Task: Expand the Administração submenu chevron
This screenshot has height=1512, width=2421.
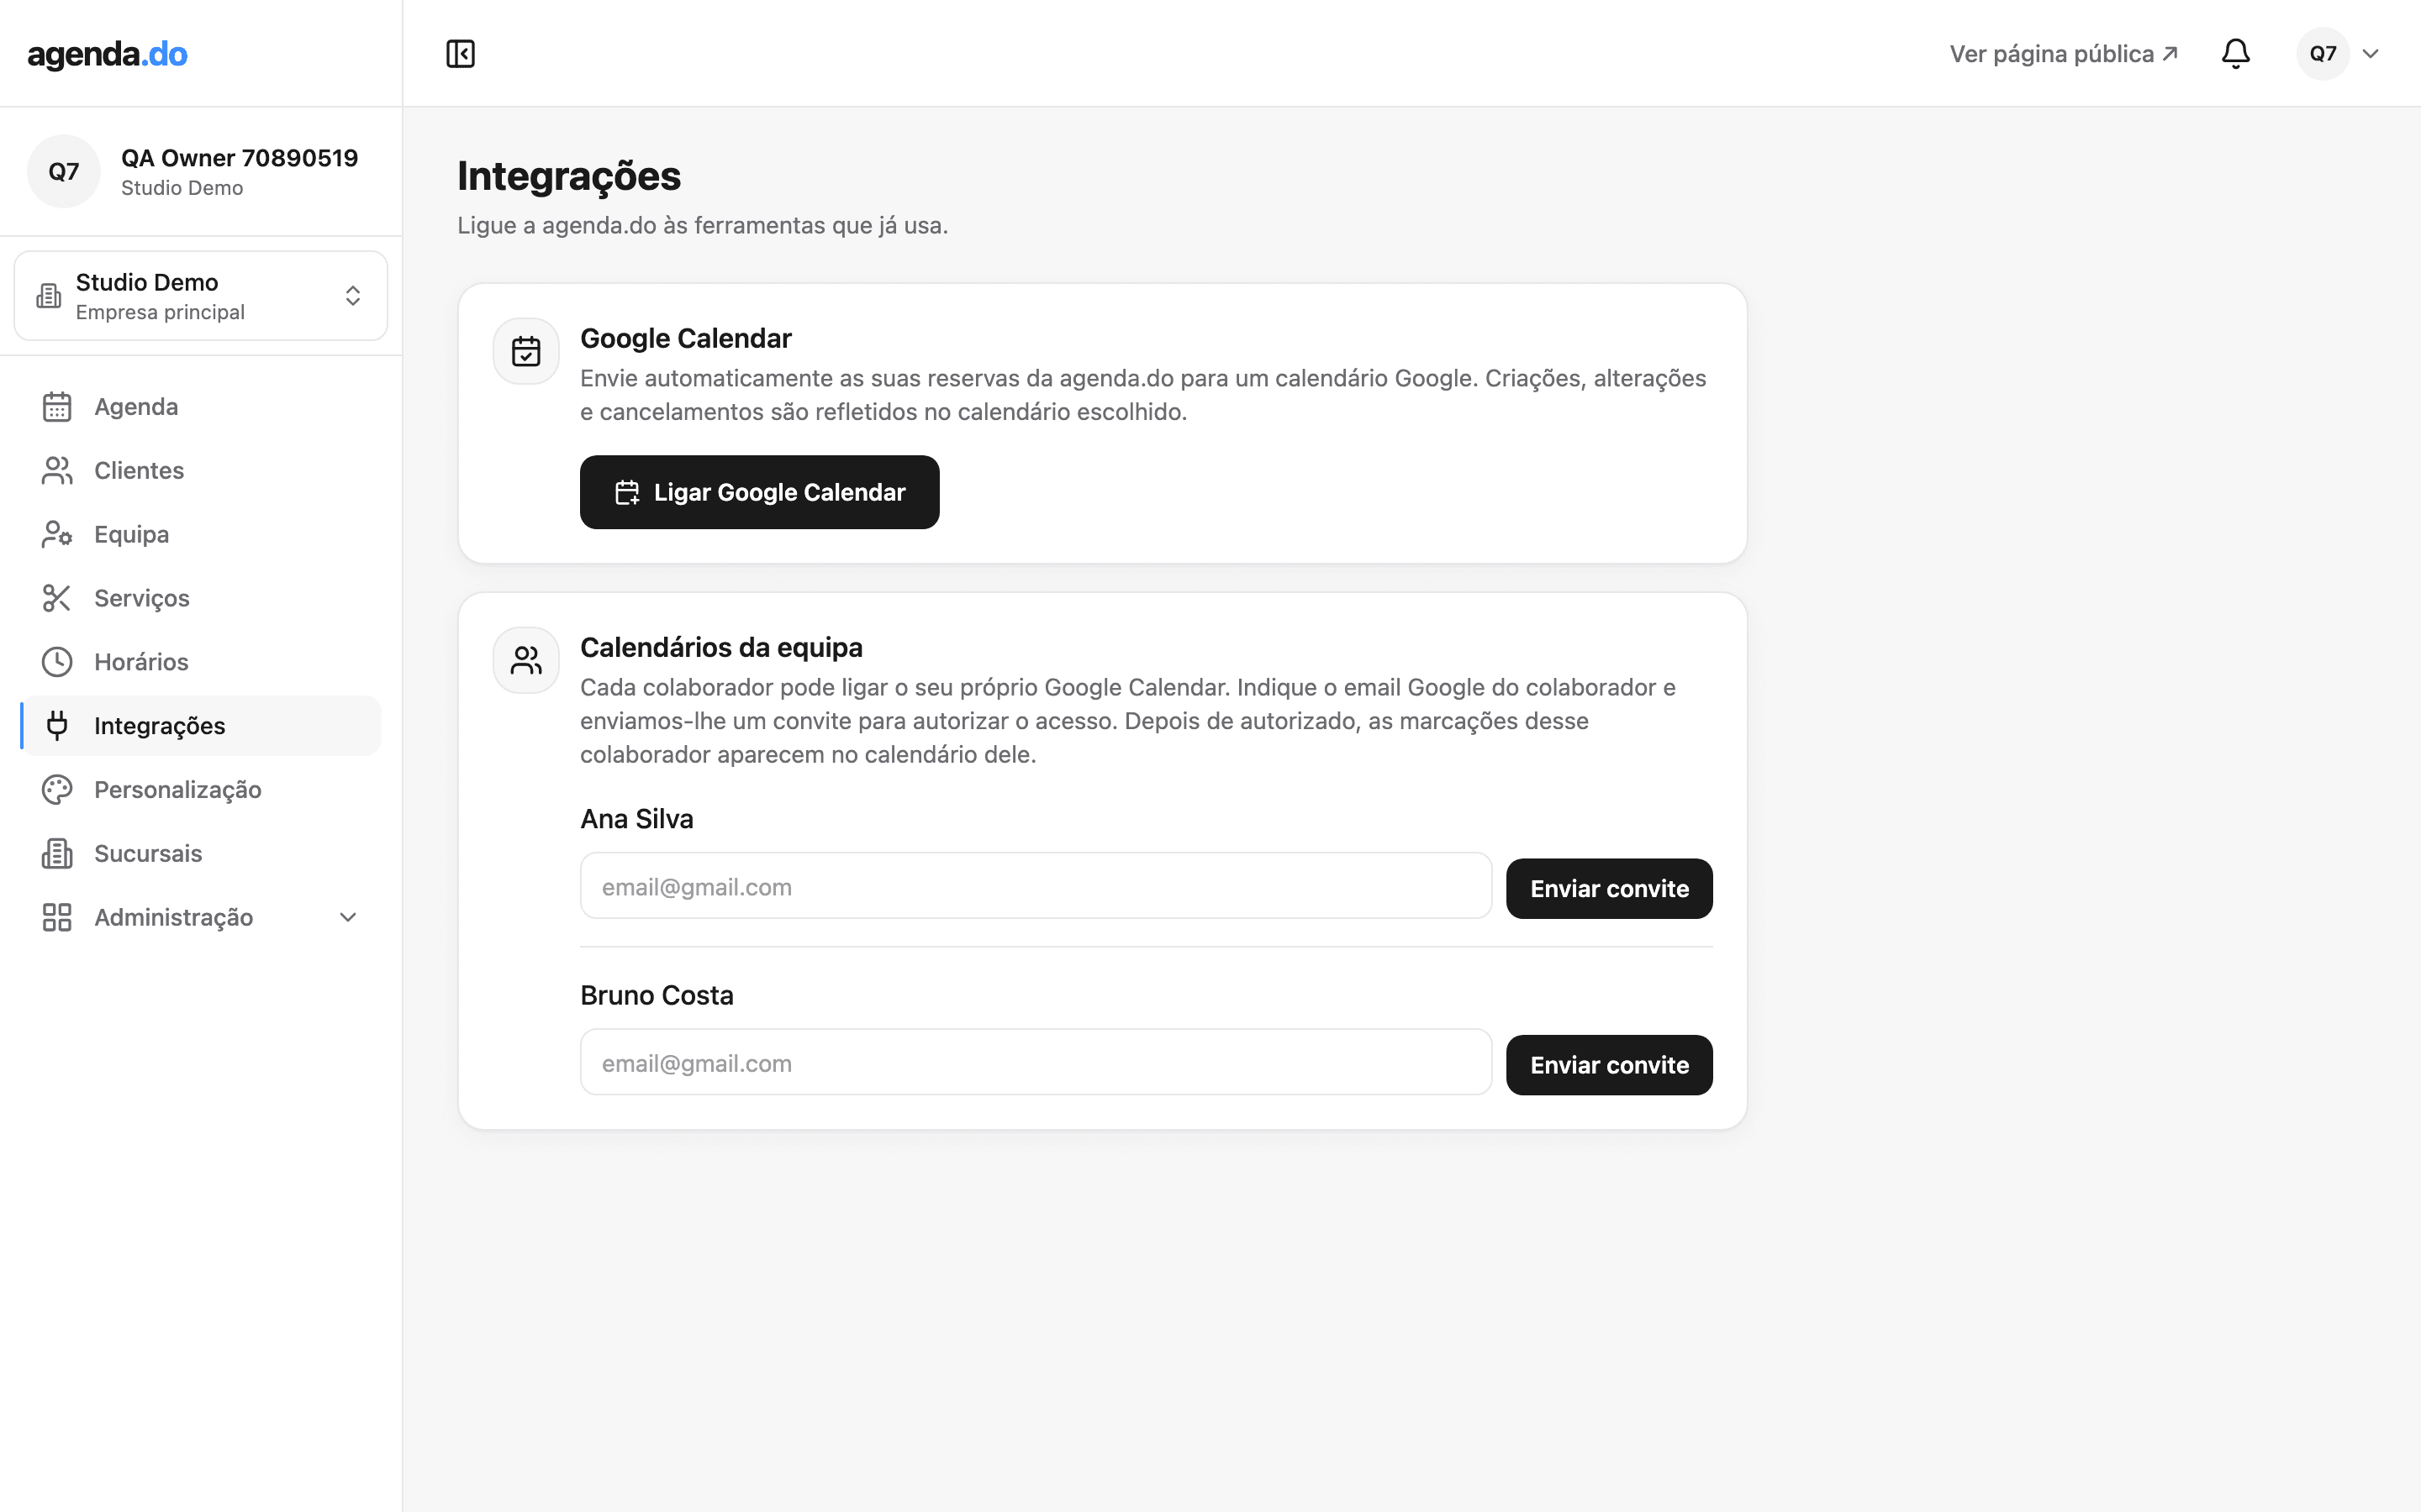Action: coord(348,918)
